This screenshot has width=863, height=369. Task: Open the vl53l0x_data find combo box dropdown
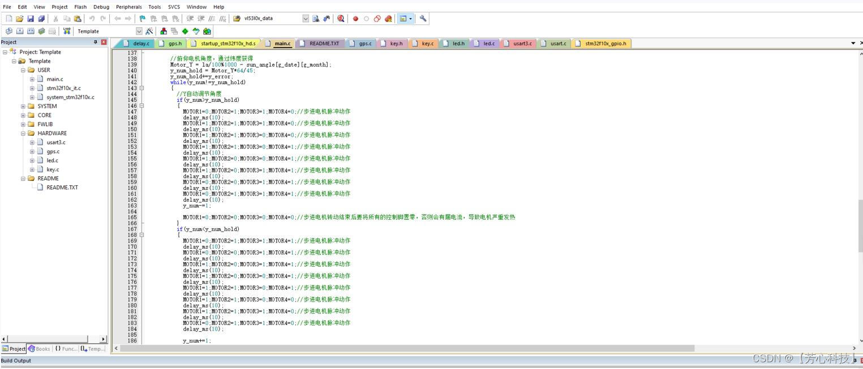[x=306, y=19]
